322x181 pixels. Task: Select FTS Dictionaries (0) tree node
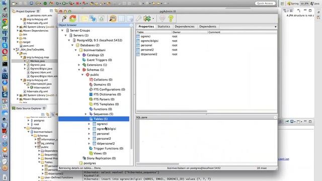pyautogui.click(x=107, y=95)
